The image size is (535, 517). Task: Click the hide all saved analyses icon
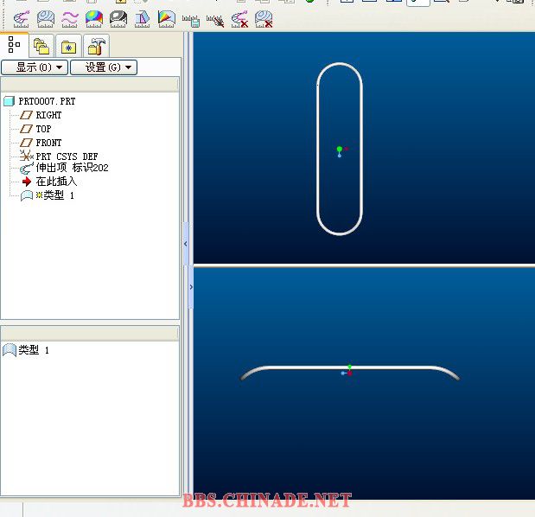pos(215,21)
